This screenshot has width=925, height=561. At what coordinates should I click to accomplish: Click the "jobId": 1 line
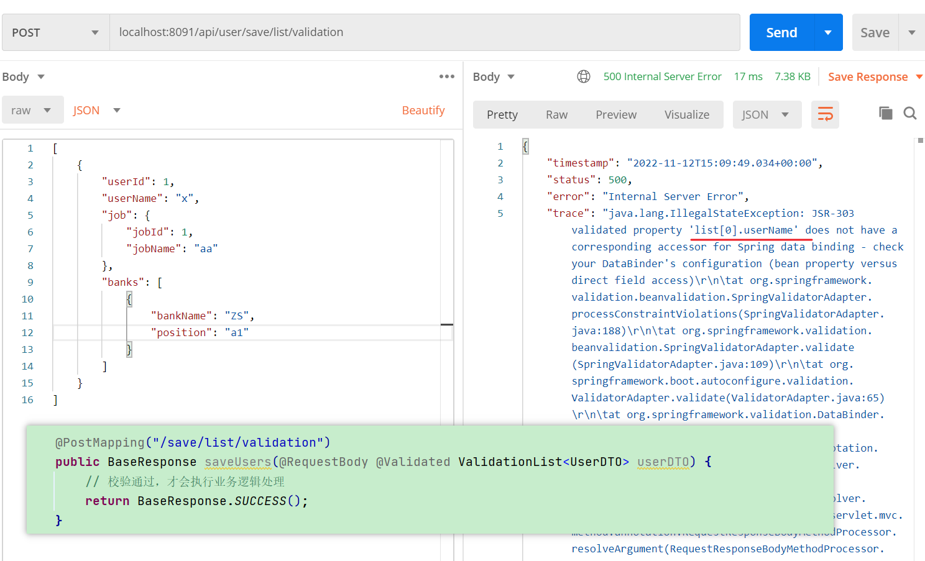(159, 232)
